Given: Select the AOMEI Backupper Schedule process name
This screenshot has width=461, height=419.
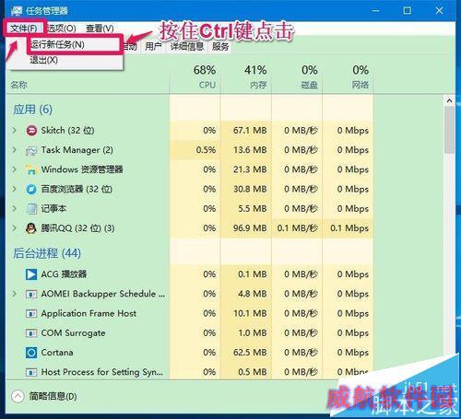Looking at the screenshot, I should click(103, 294).
